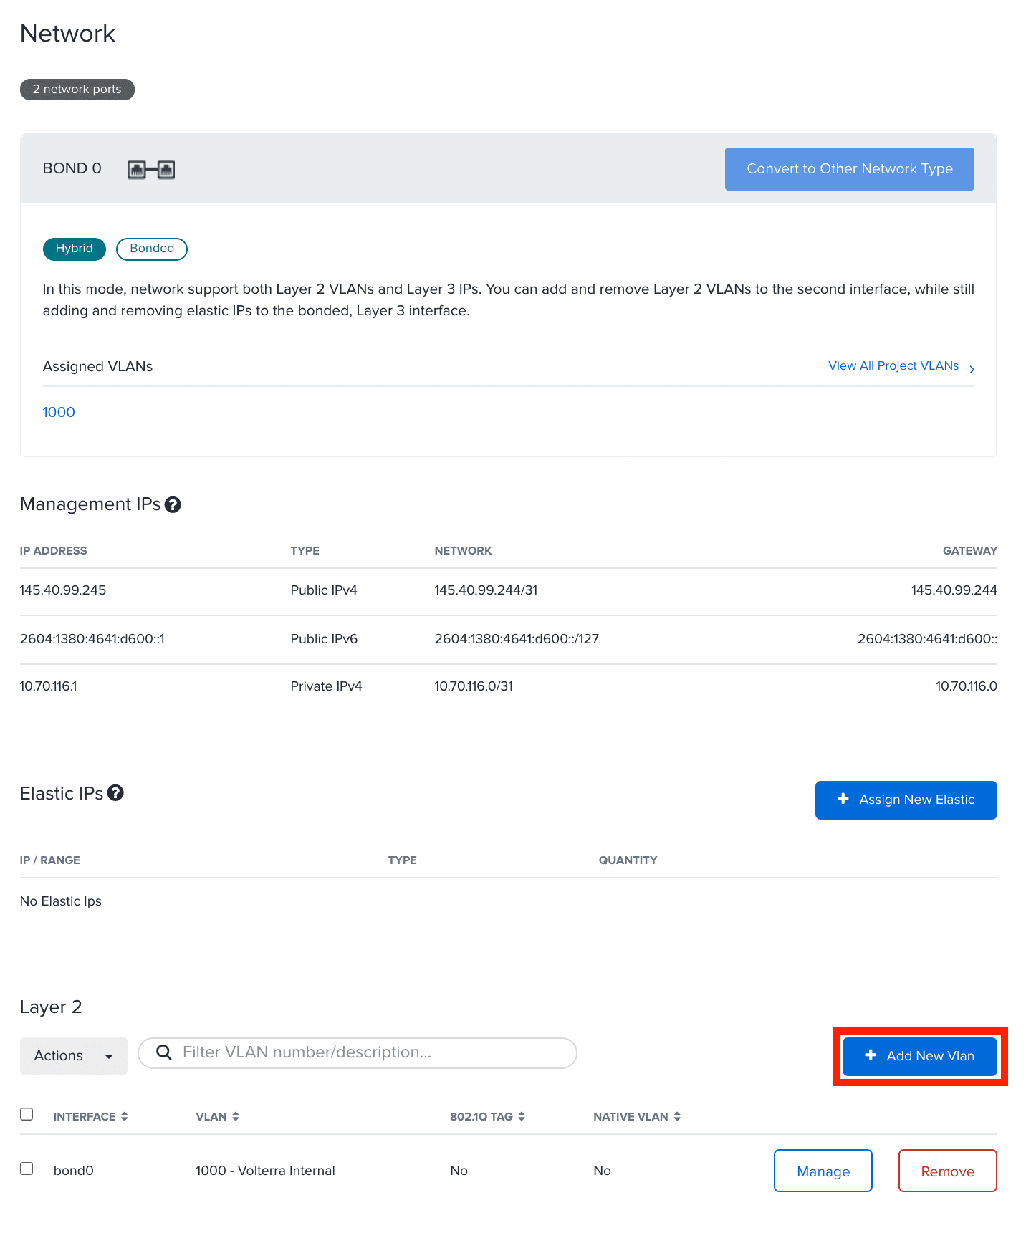Image resolution: width=1026 pixels, height=1238 pixels.
Task: Sort by INTERFACE column arrows
Action: coord(125,1116)
